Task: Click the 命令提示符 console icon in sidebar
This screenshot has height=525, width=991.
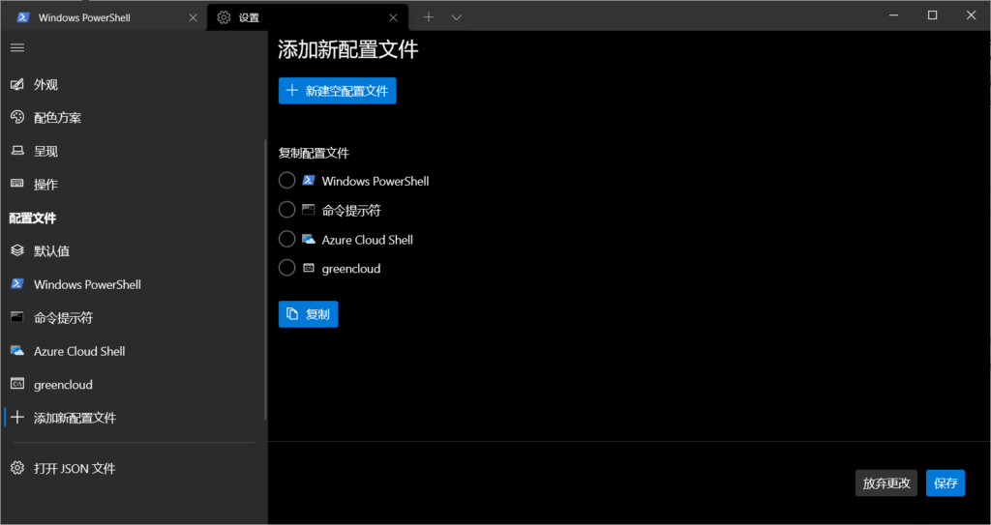Action: tap(17, 317)
